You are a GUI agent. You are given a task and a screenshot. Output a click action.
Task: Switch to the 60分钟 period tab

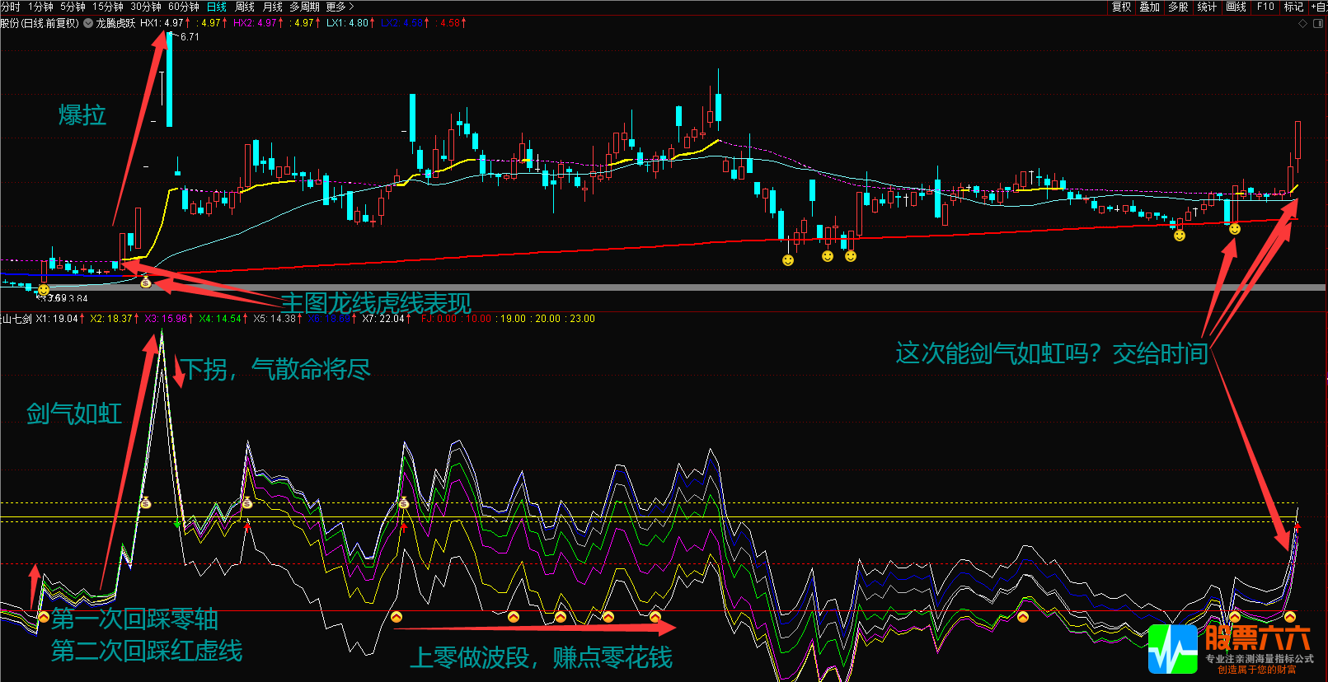[x=183, y=7]
